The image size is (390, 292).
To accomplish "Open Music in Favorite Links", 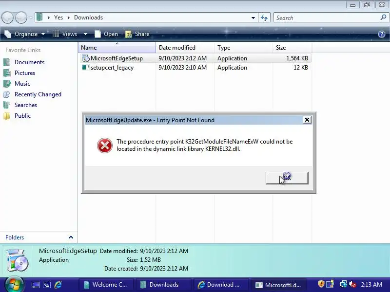I will tap(22, 83).
